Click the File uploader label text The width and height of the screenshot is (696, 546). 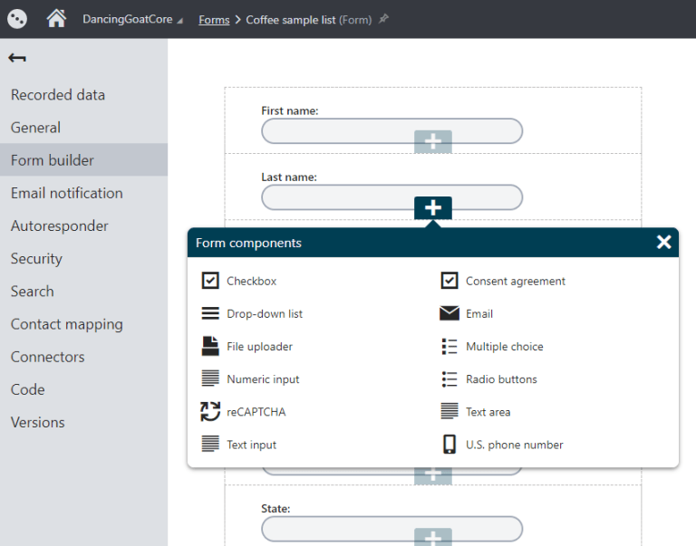click(260, 347)
